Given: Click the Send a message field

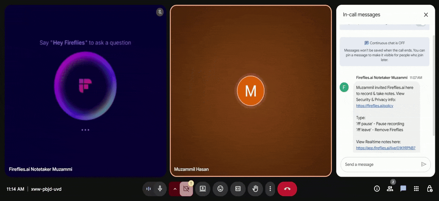Looking at the screenshot, I should coord(377,164).
